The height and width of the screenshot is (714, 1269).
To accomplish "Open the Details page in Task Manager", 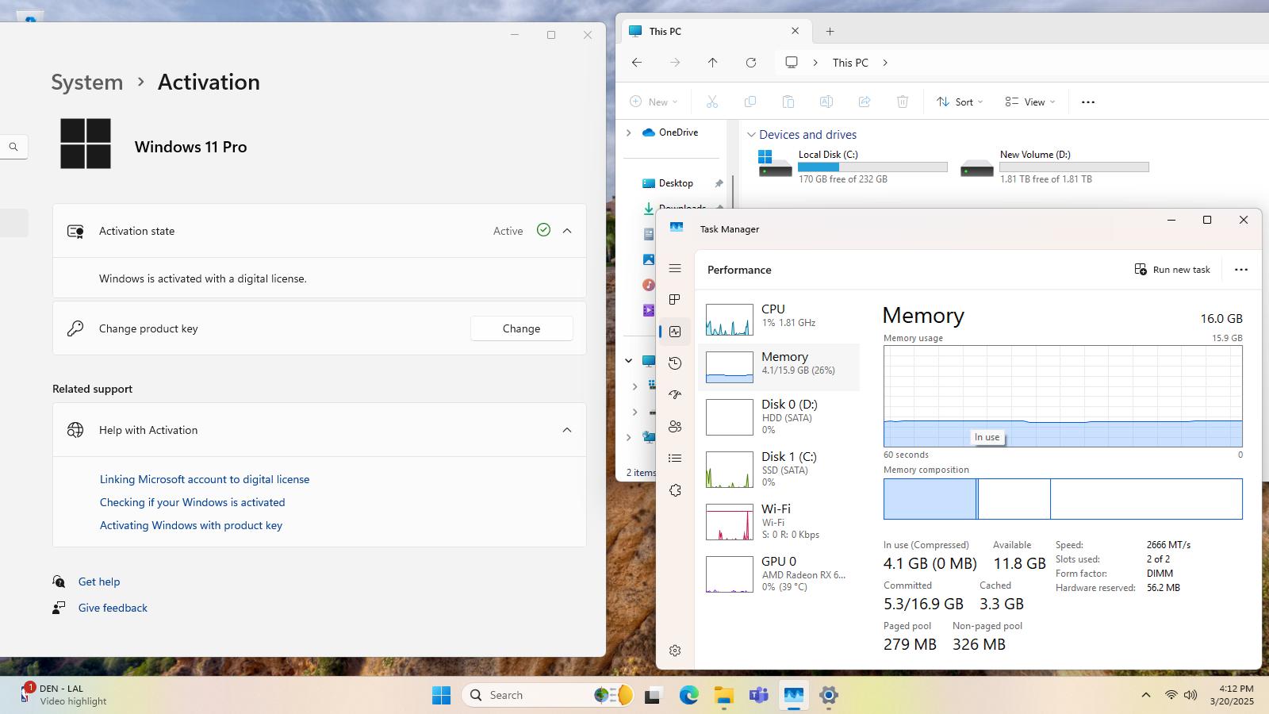I will [x=675, y=459].
